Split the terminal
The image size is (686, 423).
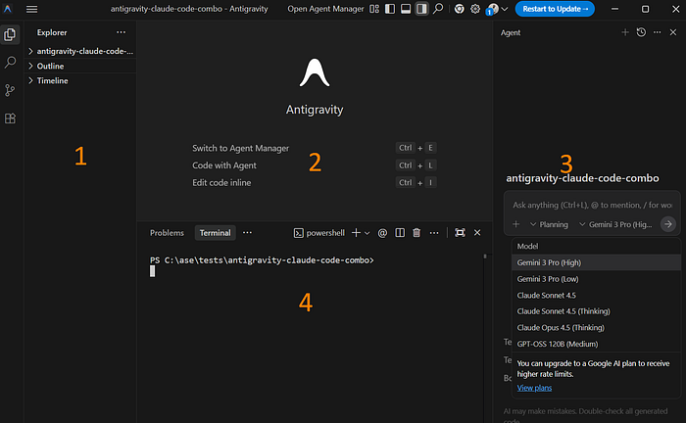[400, 233]
